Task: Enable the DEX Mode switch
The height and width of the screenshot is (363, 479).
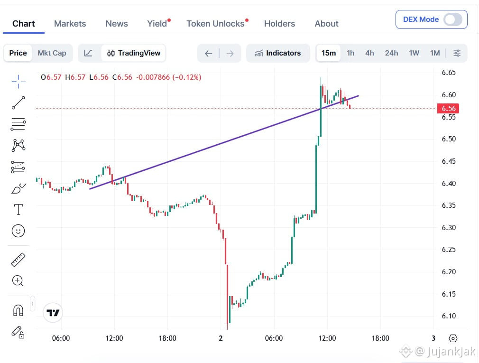Action: (453, 19)
